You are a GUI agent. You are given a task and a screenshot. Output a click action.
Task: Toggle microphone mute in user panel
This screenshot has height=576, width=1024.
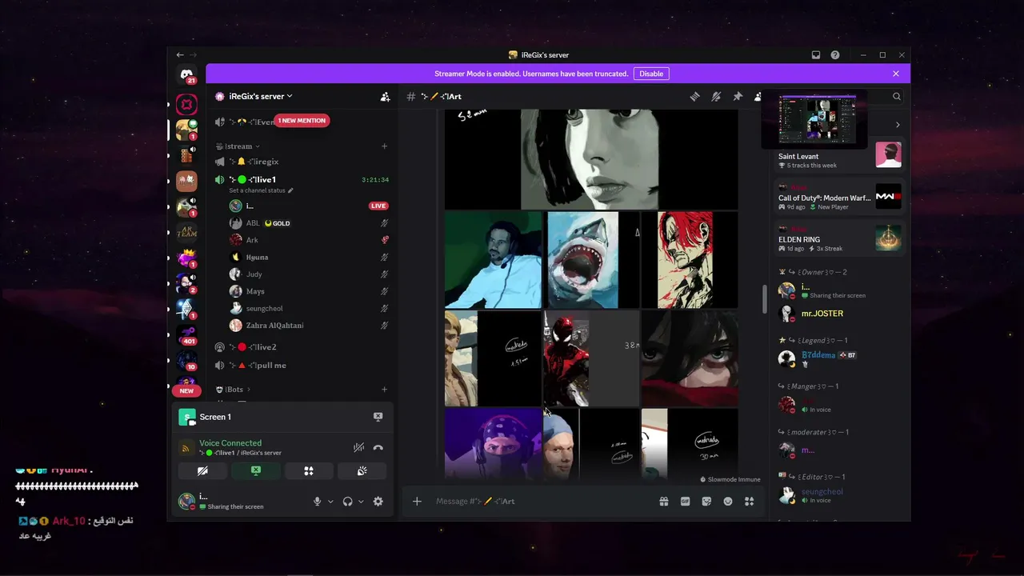(318, 502)
